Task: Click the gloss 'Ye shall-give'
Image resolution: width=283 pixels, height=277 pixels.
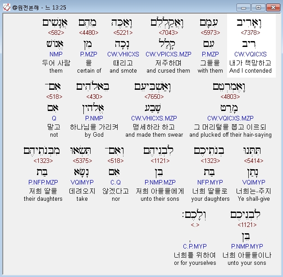Action: pyautogui.click(x=254, y=199)
